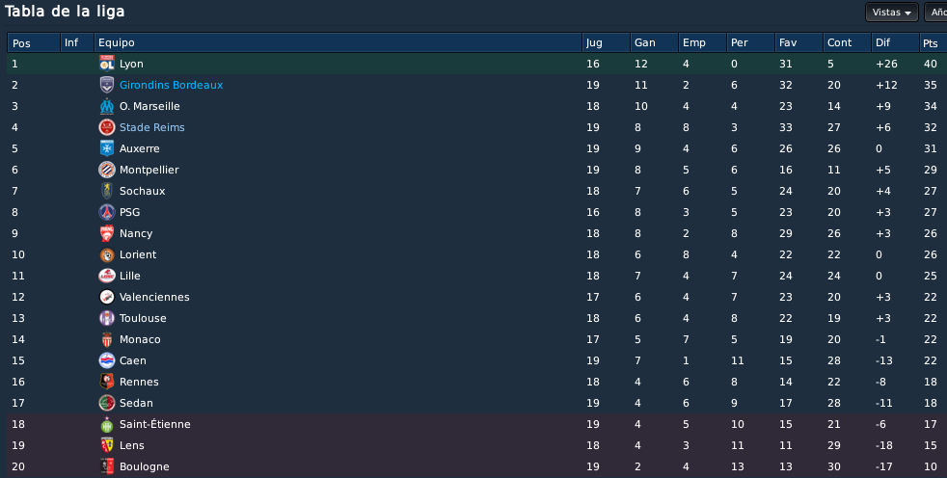Select the Saint-Étienne green crest icon
Image resolution: width=947 pixels, height=478 pixels.
[x=107, y=424]
